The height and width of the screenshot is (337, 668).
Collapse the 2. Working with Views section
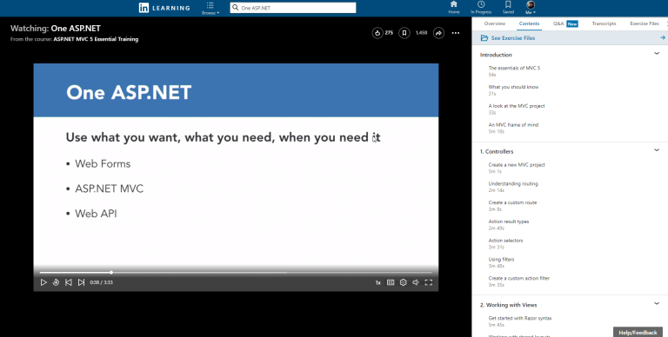pos(657,304)
